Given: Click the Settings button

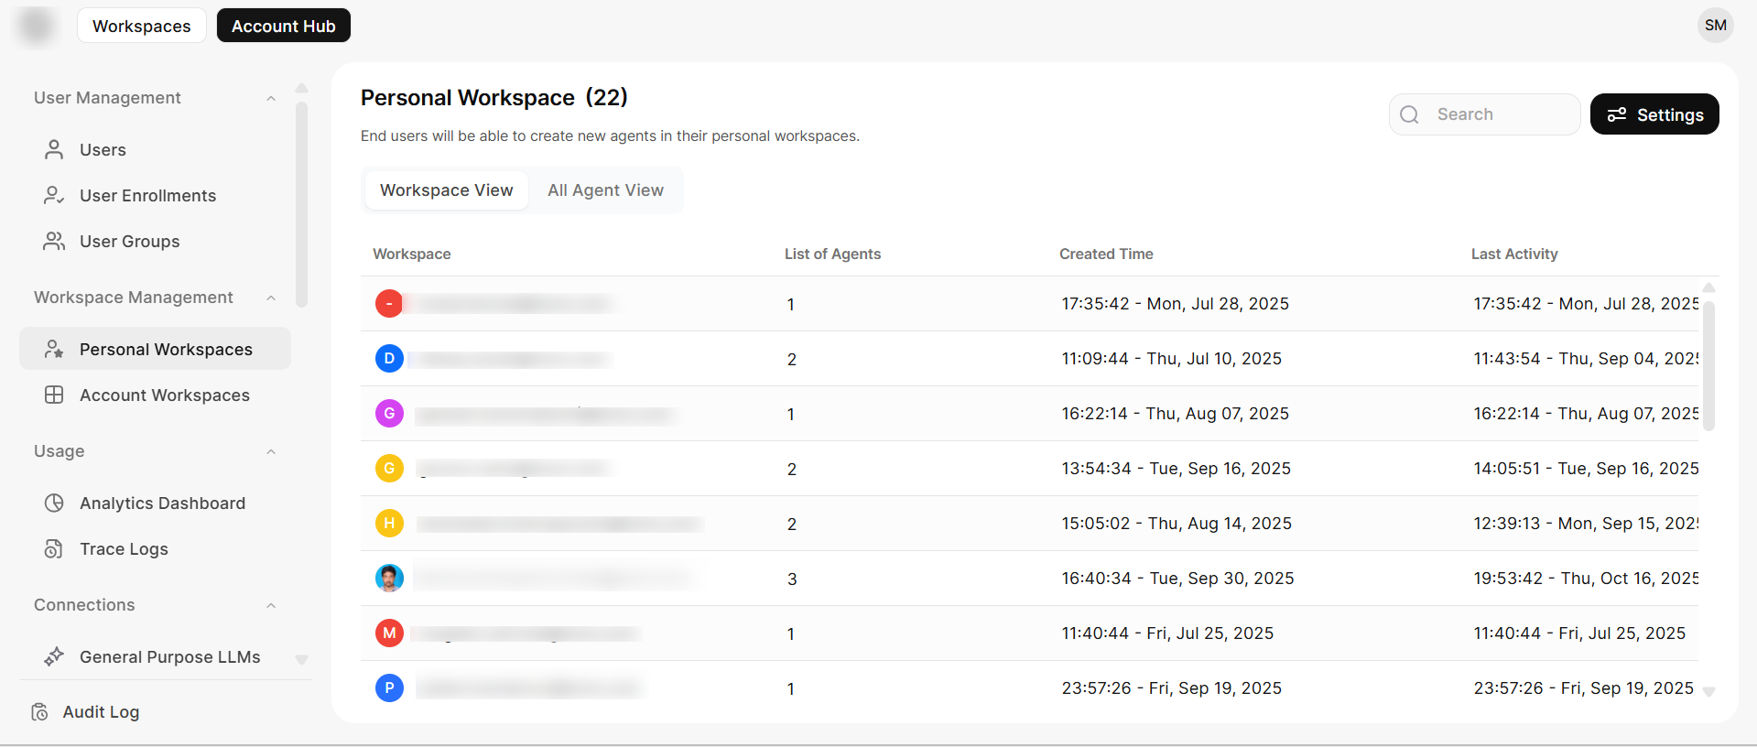Looking at the screenshot, I should (1654, 114).
